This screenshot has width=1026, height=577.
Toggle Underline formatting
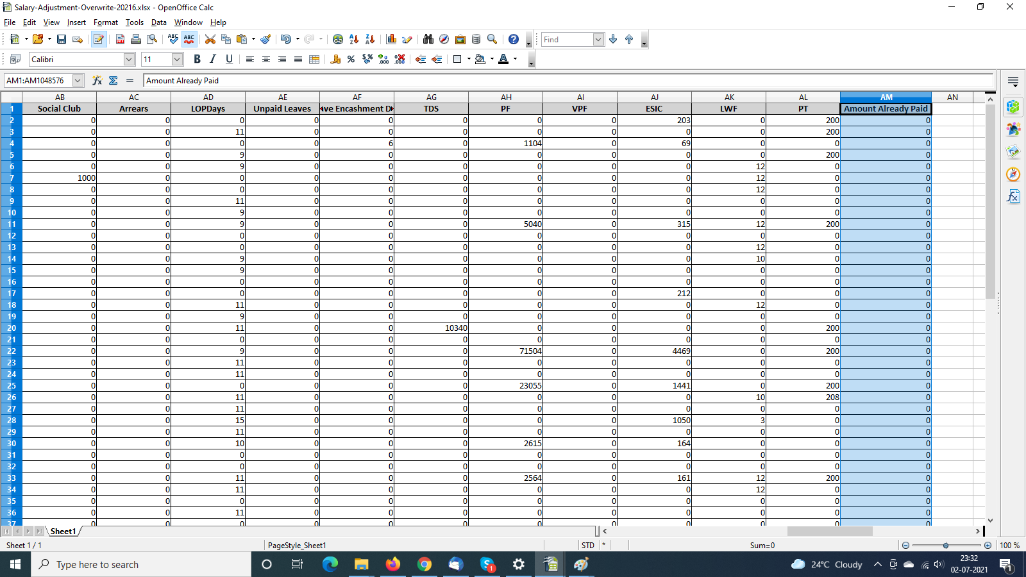click(x=229, y=59)
